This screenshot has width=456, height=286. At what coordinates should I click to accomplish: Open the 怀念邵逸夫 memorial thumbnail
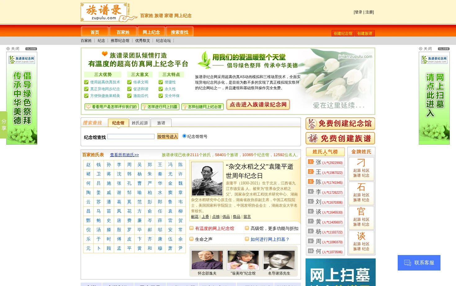pos(207,260)
